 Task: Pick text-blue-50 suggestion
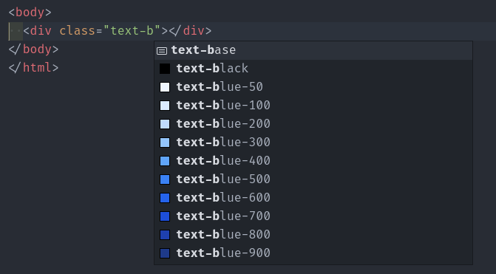pos(313,87)
